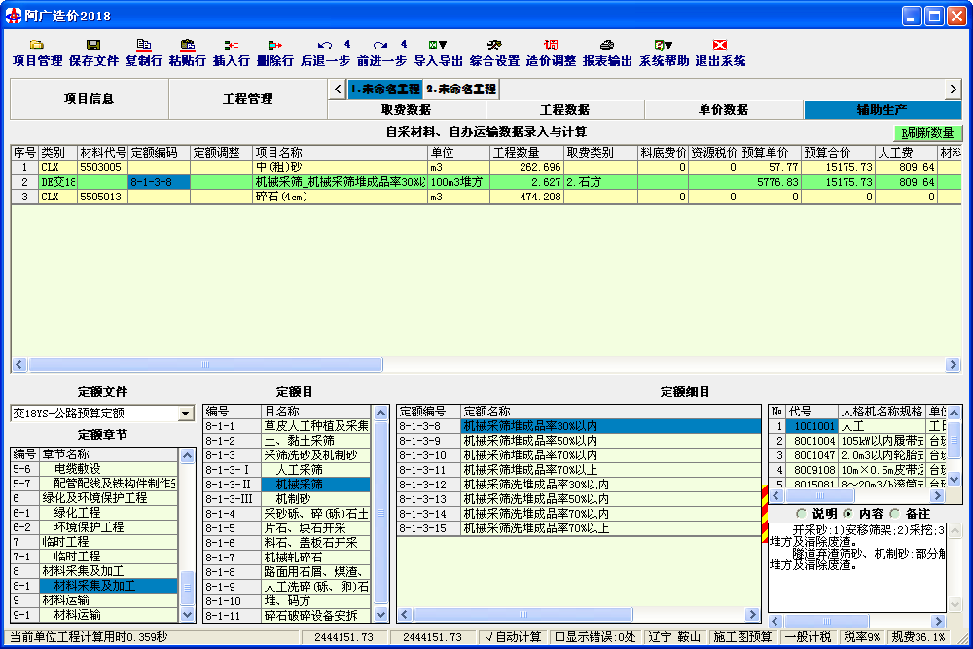
Task: Click the 定额章节 list scroll-down arrow
Action: click(x=187, y=615)
